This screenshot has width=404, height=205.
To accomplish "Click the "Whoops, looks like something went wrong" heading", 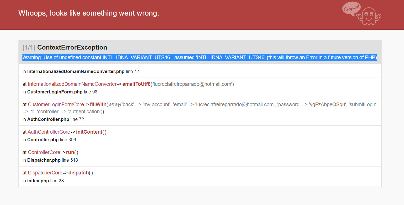I will tap(89, 13).
